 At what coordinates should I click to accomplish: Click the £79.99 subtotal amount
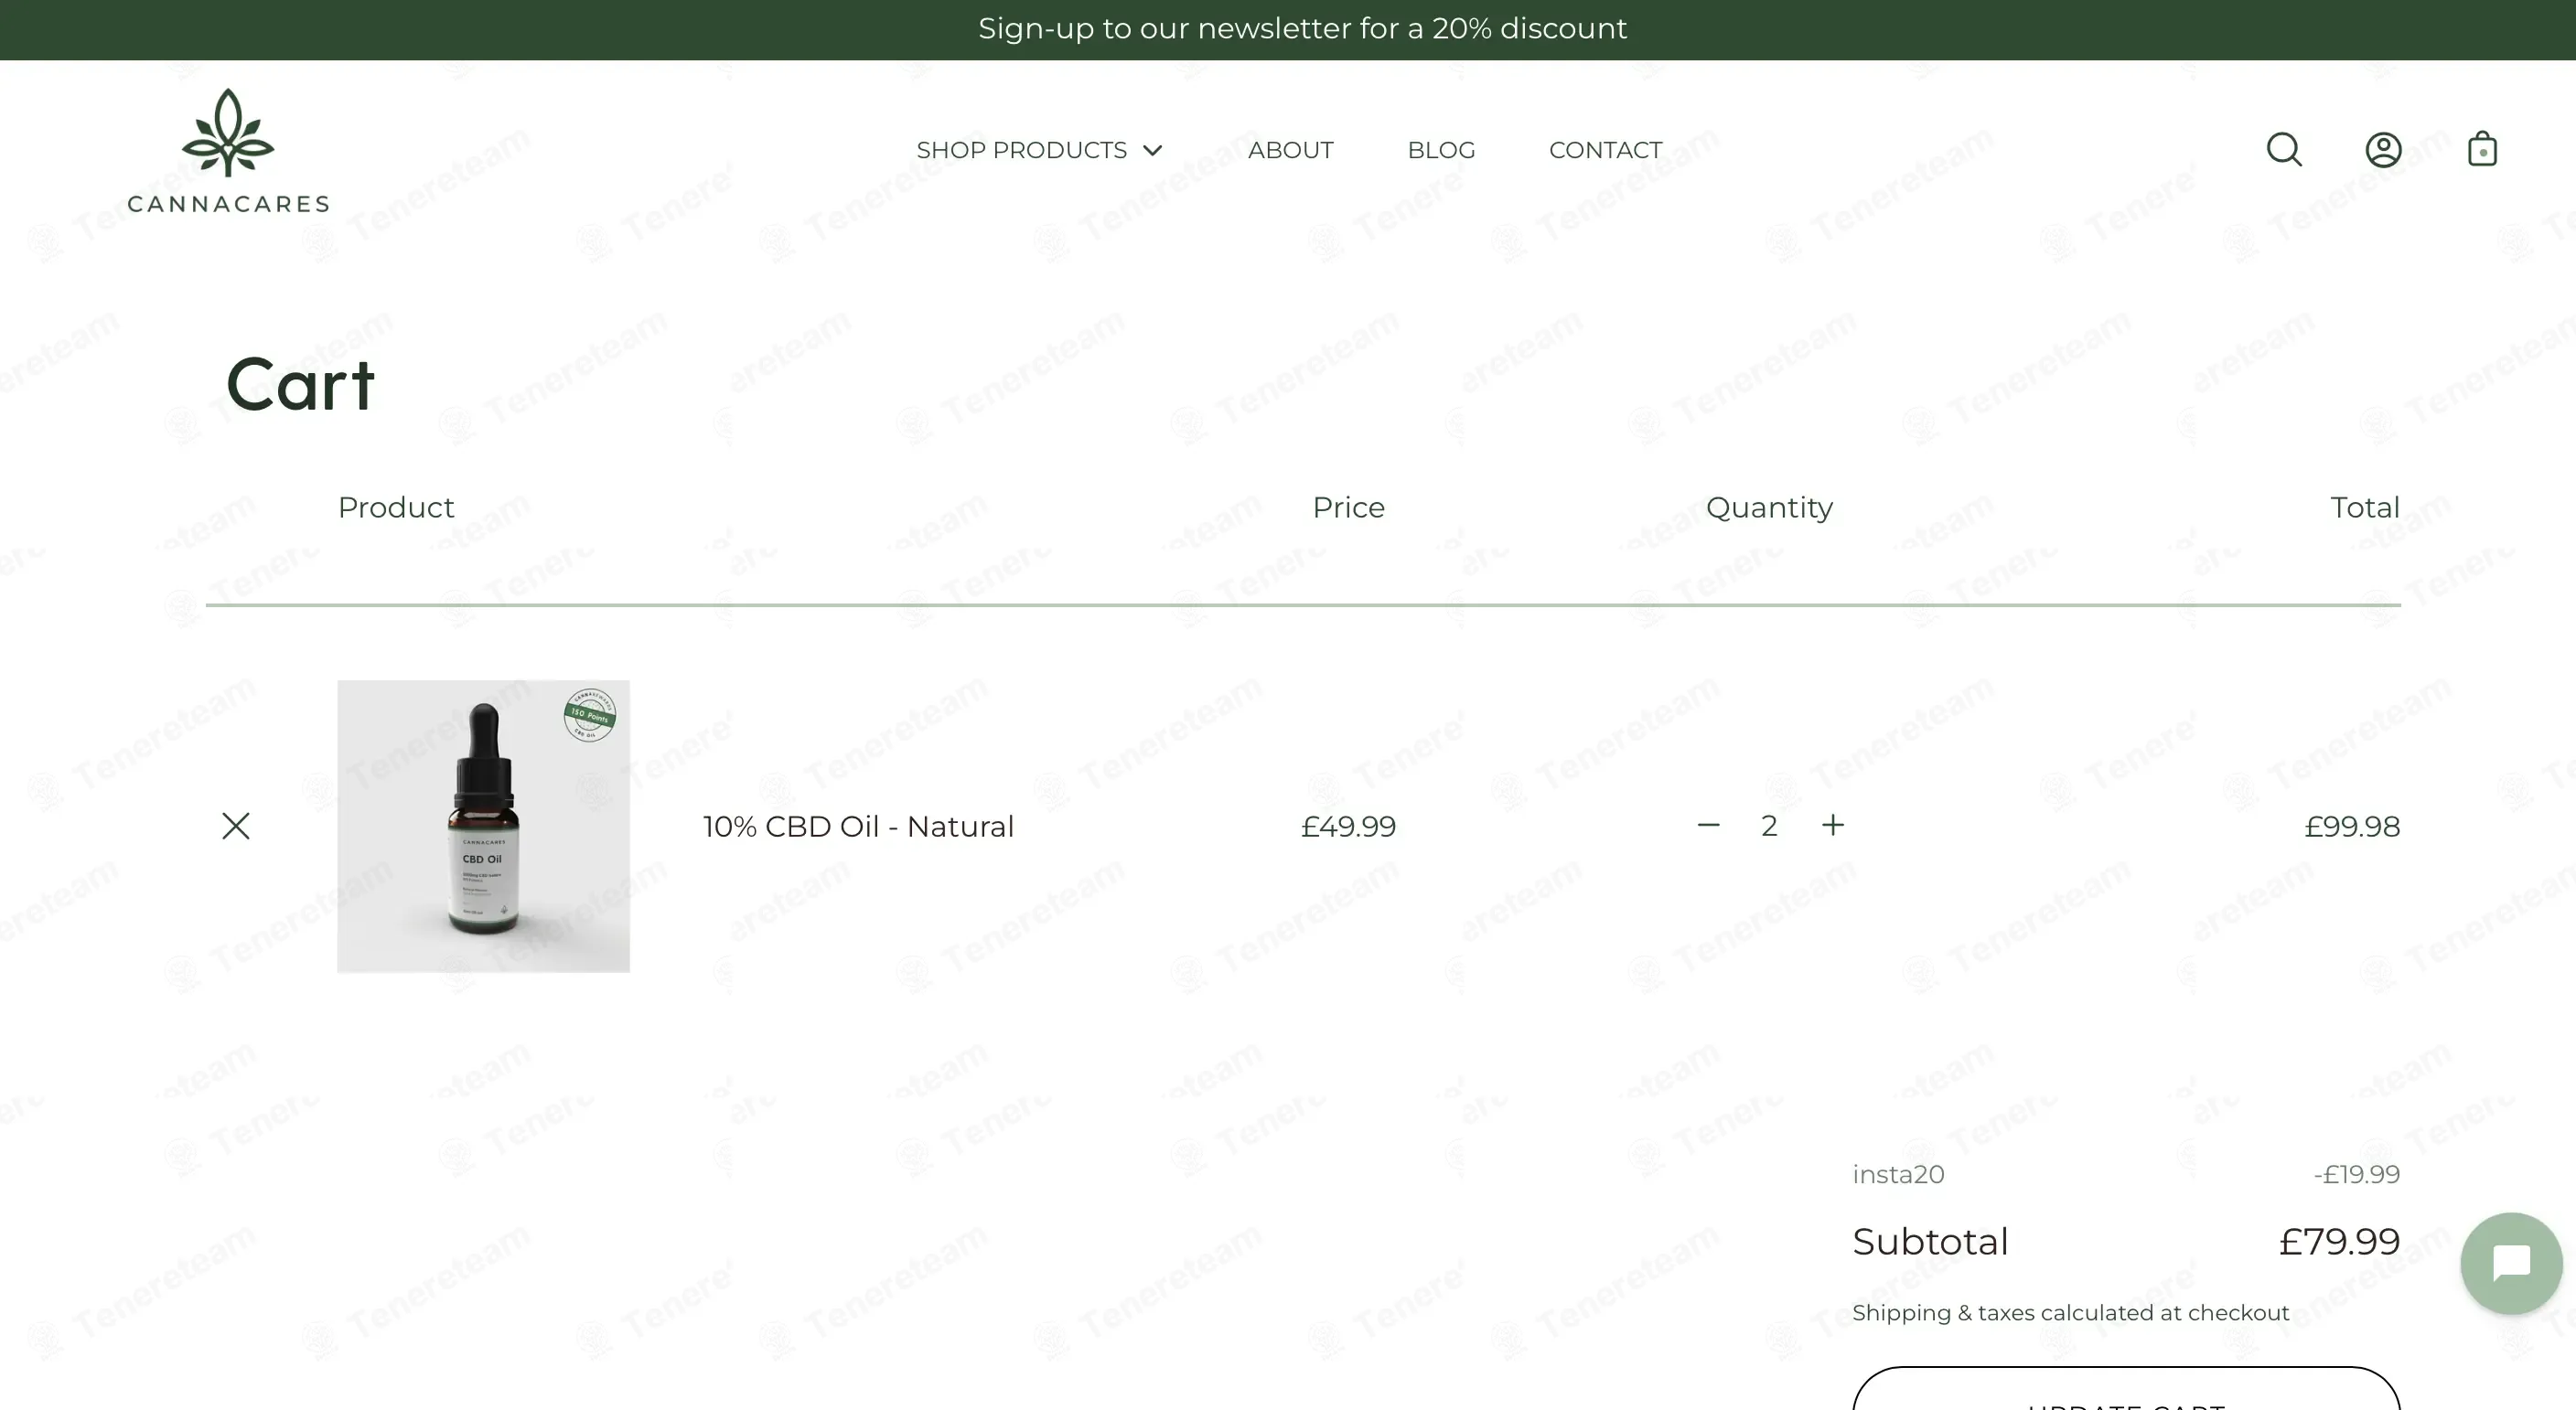[x=2339, y=1241]
